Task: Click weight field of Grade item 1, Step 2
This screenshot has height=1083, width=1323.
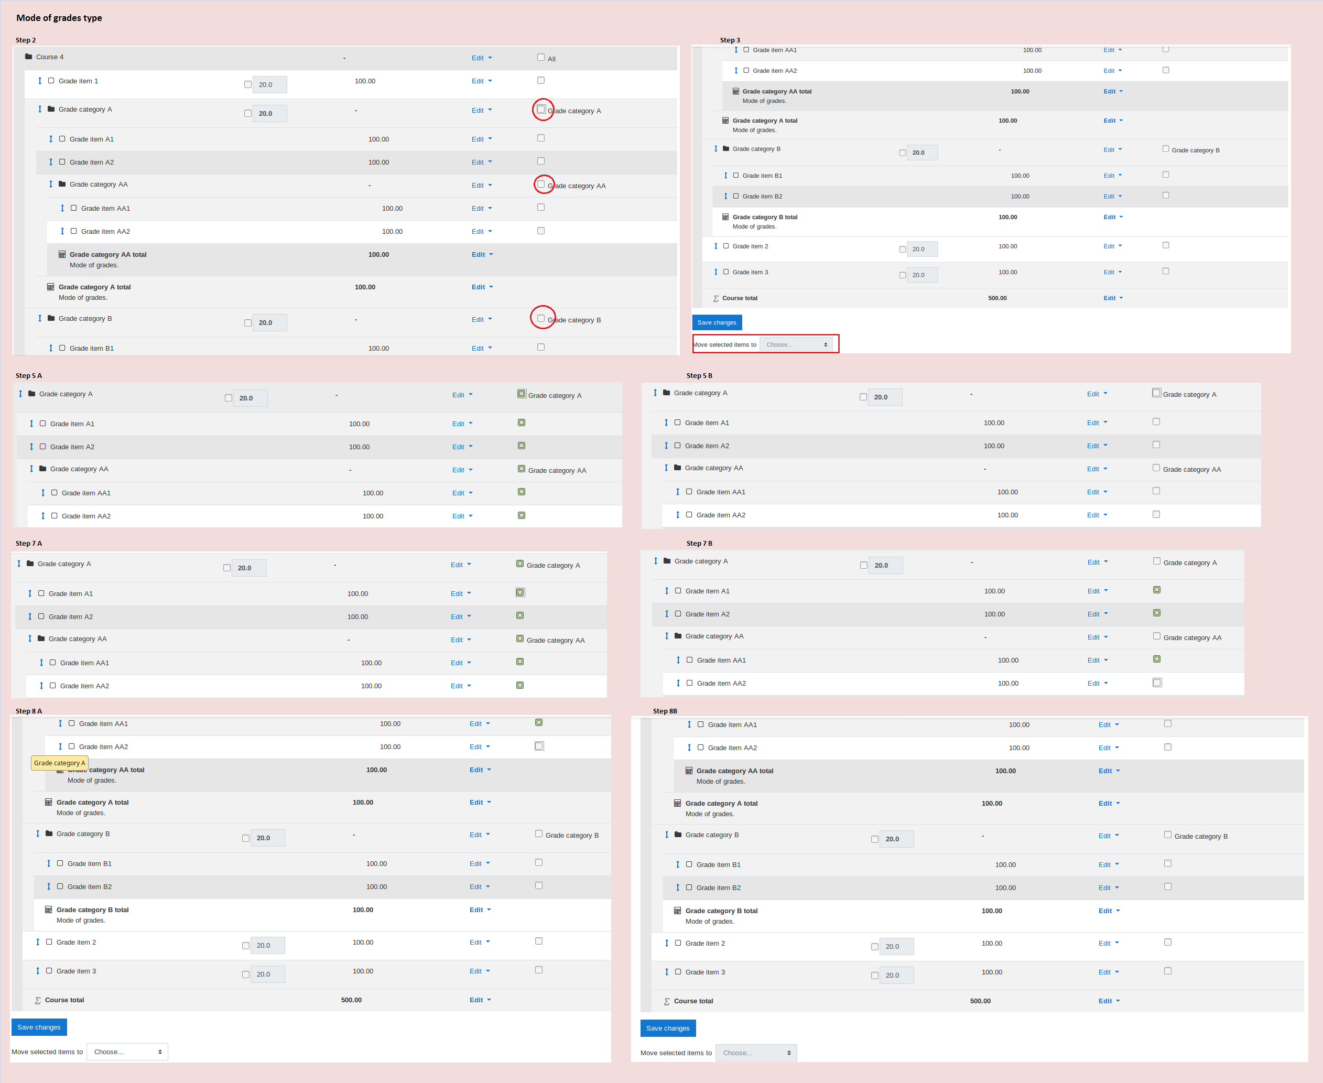Action: (269, 85)
